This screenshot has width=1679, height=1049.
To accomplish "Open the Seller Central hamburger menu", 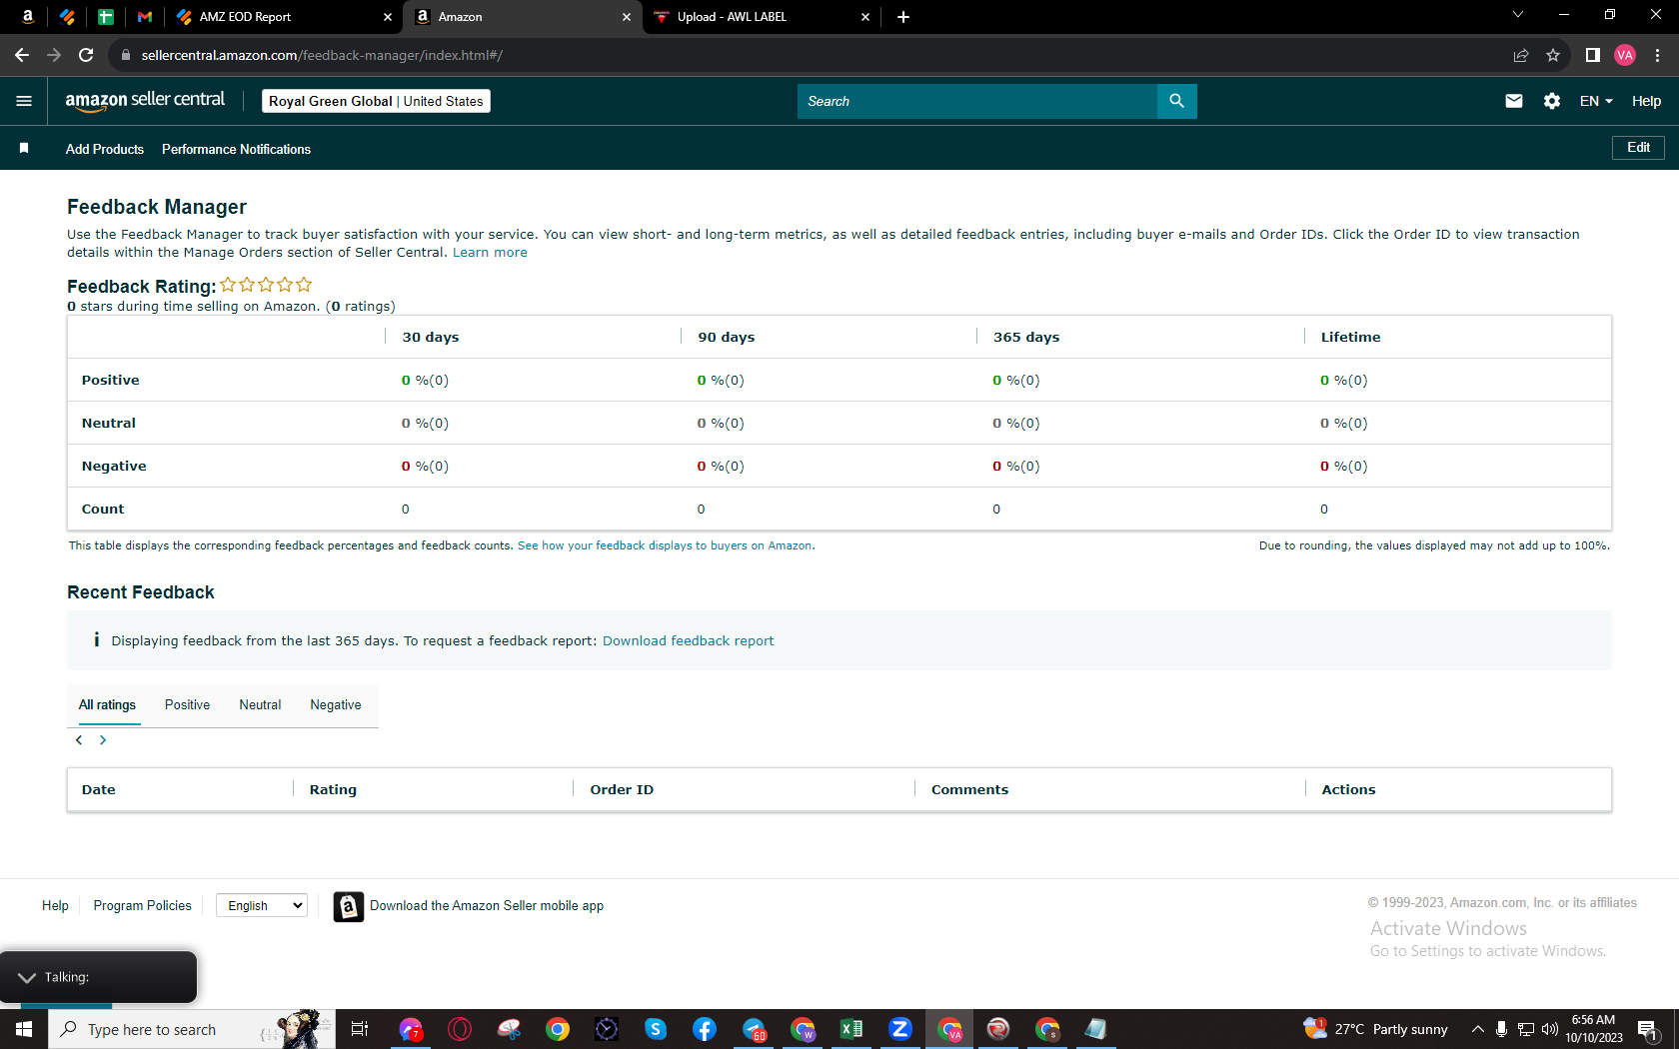I will 24,101.
